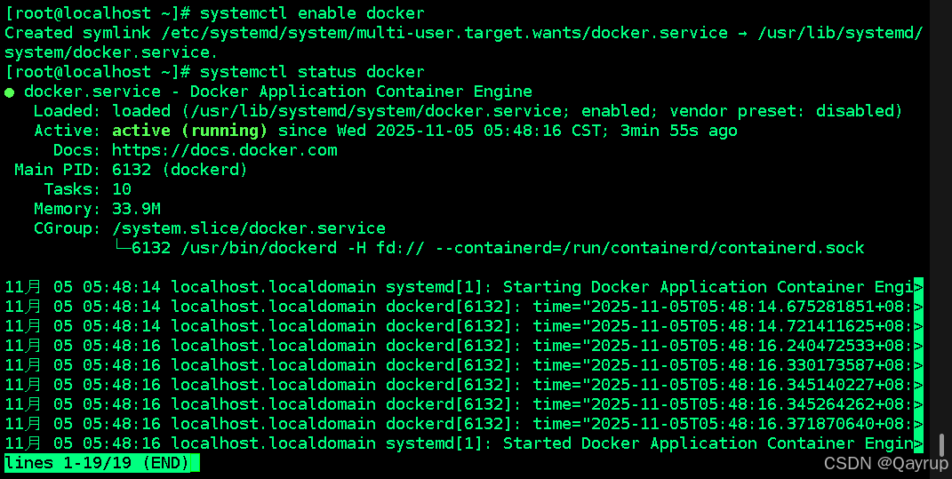952x479 pixels.
Task: Click the '3min 55s ago' uptime text
Action: (x=679, y=131)
